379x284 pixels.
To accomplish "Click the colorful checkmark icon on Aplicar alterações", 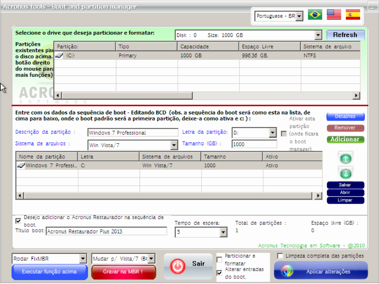I will pyautogui.click(x=287, y=271).
